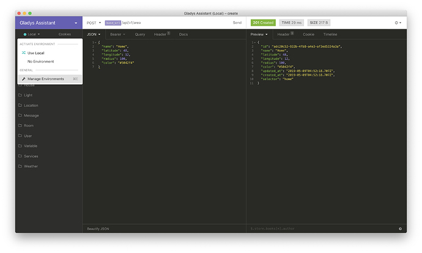The image size is (422, 253).
Task: Click the folder icon next to Light
Action: pos(20,95)
